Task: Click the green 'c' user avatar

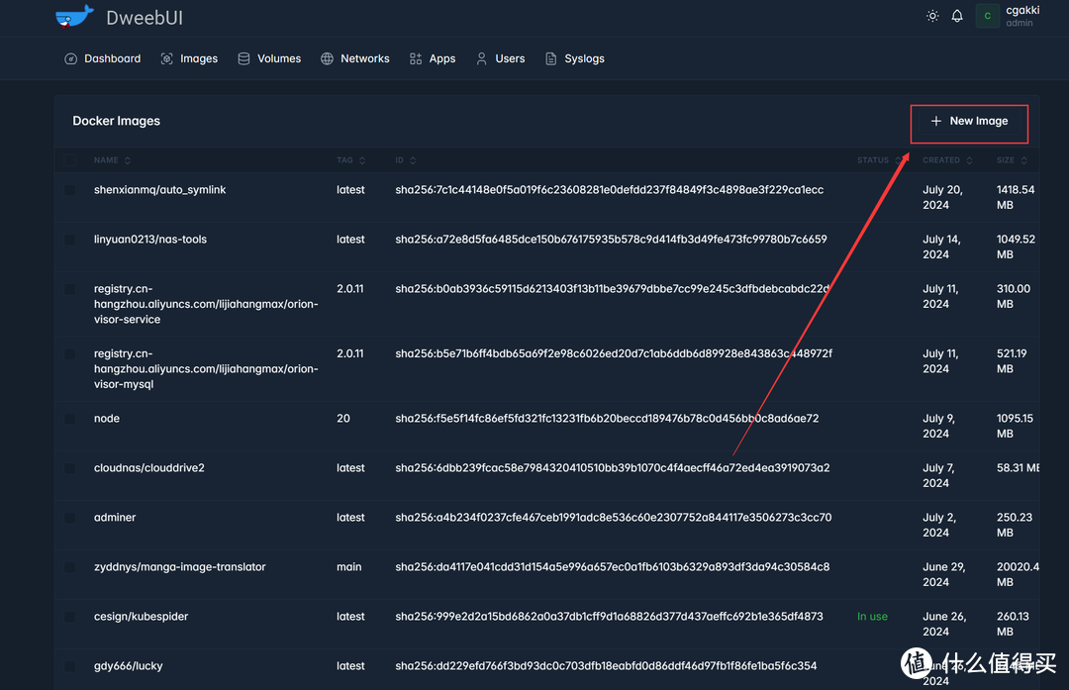Action: 987,16
